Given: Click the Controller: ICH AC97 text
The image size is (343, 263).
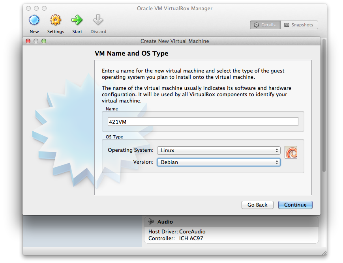Looking at the screenshot, I should point(176,238).
